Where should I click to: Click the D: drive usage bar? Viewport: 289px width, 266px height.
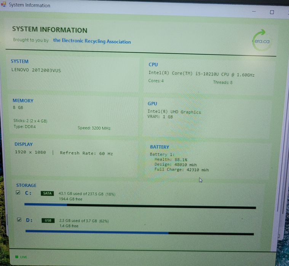[x=140, y=233]
